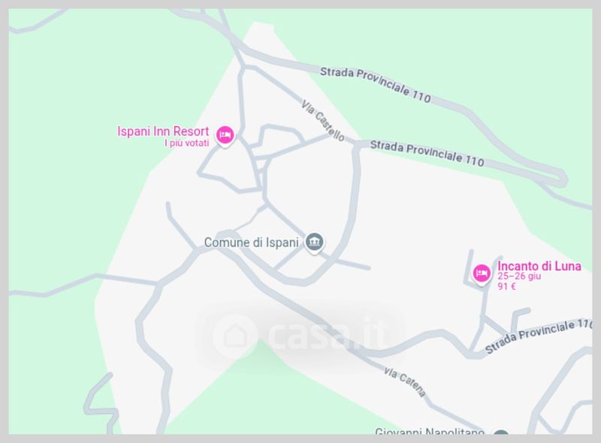Click the Giovanni Napolitano place label
The height and width of the screenshot is (443, 601).
click(x=429, y=432)
